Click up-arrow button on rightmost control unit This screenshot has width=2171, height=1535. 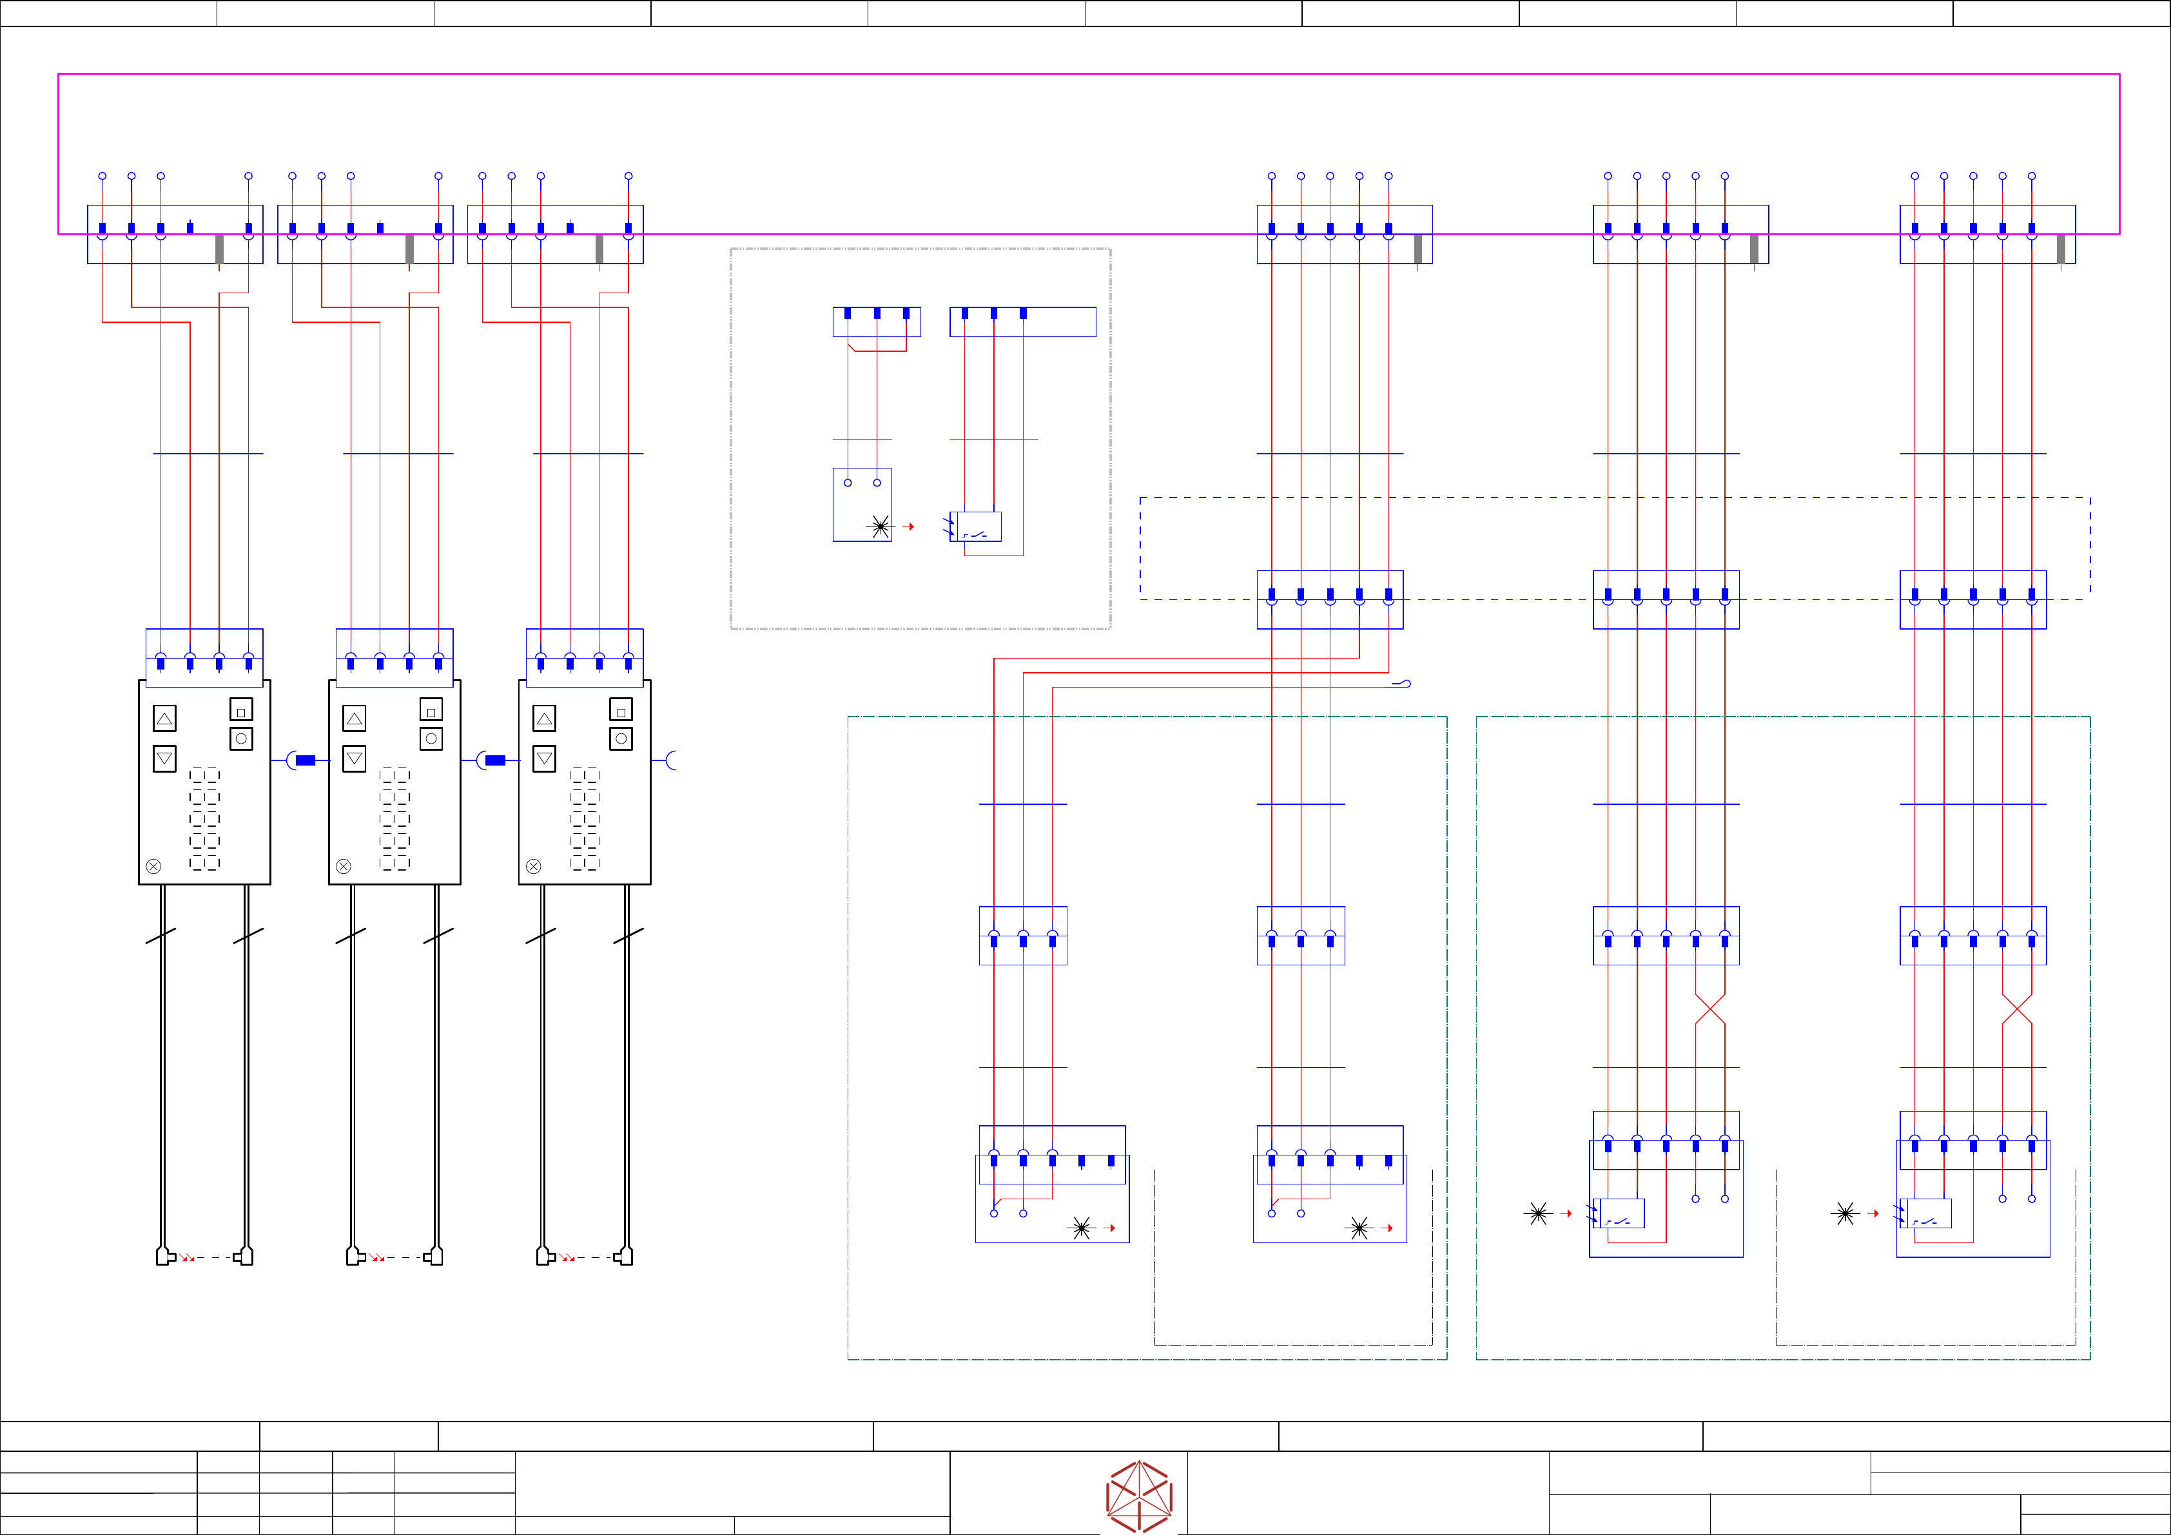[545, 719]
